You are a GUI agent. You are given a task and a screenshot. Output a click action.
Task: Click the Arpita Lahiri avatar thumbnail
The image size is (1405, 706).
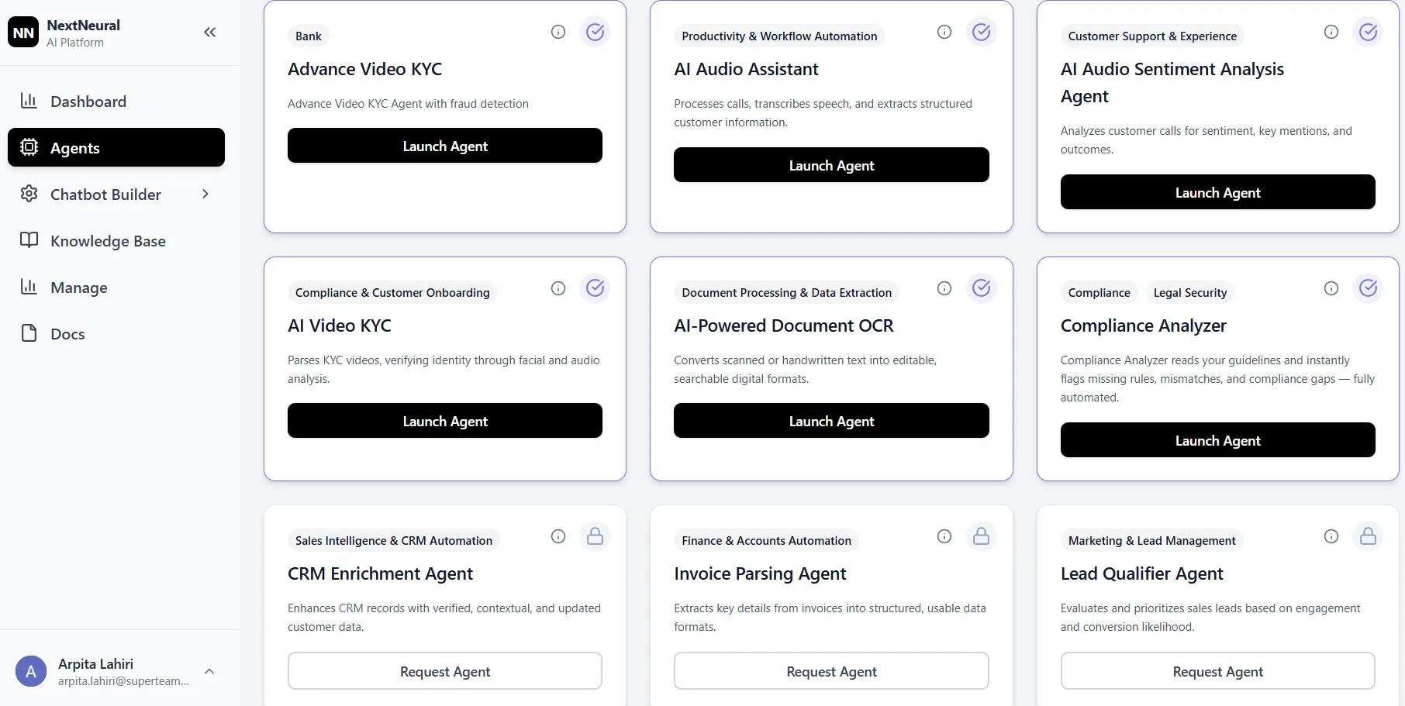[x=31, y=670]
